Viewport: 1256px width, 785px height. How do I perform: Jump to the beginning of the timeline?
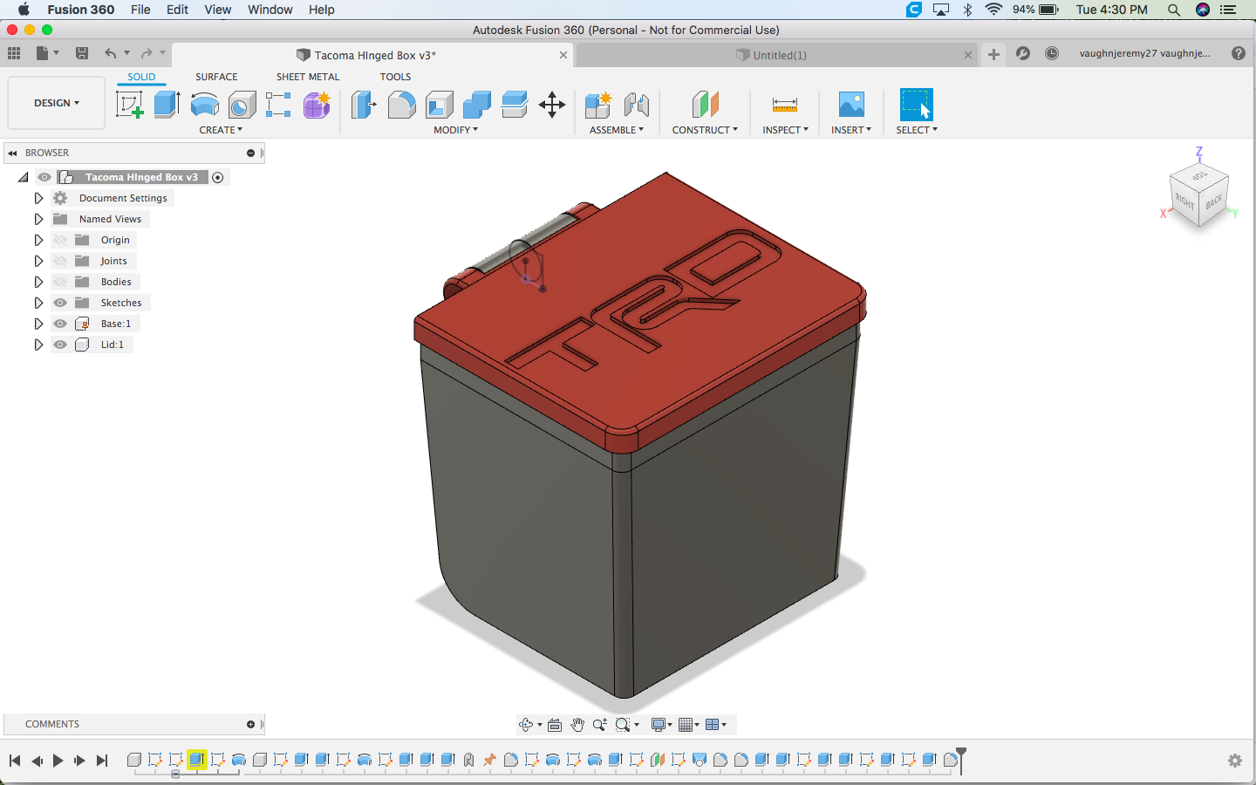tap(15, 761)
